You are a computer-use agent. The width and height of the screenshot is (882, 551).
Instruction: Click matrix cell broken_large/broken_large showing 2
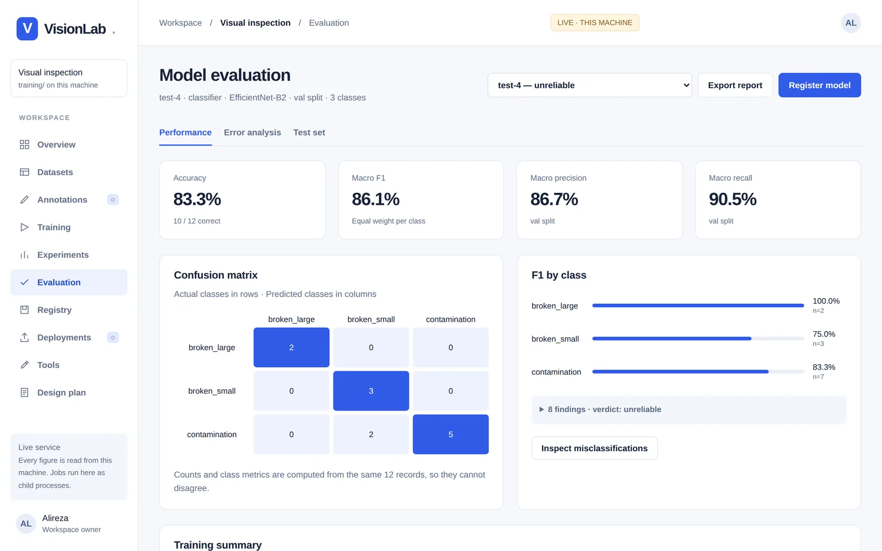292,348
